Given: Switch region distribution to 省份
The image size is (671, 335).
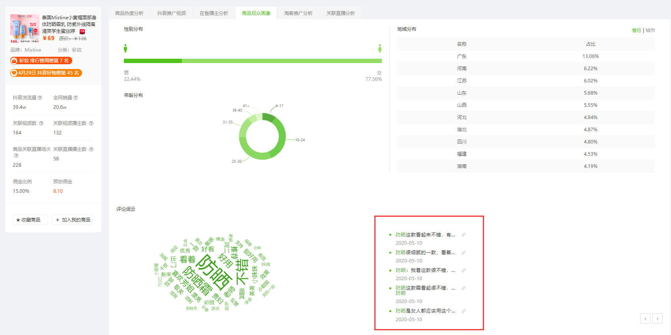Looking at the screenshot, I should coord(636,30).
